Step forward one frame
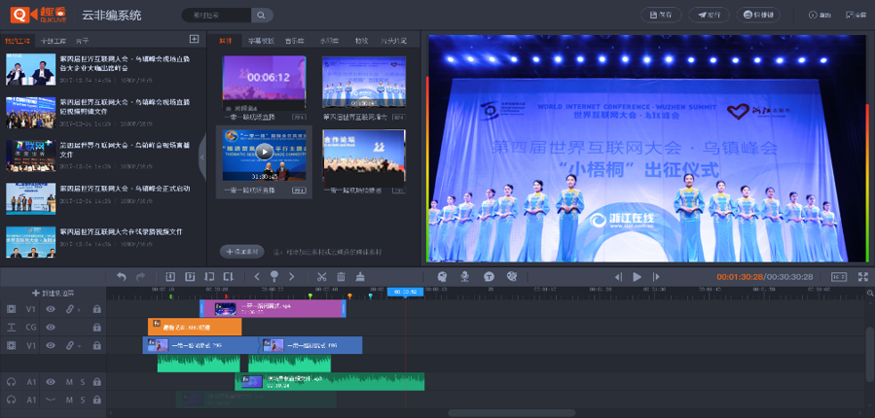This screenshot has height=418, width=875. coord(656,276)
